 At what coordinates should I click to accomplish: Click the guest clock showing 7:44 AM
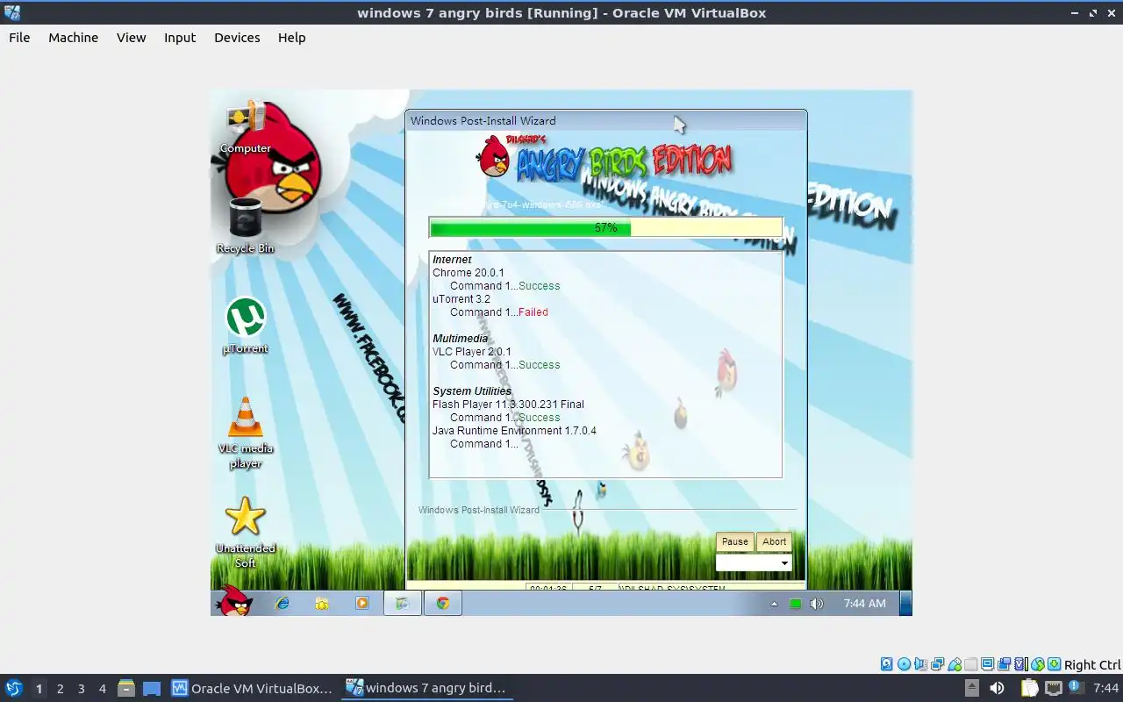pyautogui.click(x=864, y=604)
